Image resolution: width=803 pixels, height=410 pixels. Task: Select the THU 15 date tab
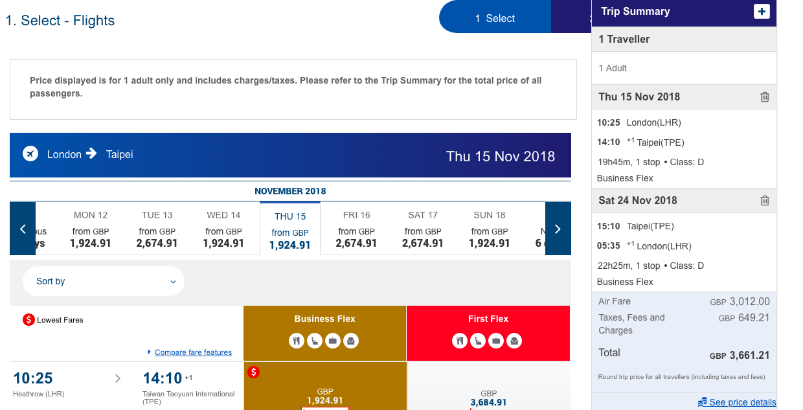coord(290,228)
